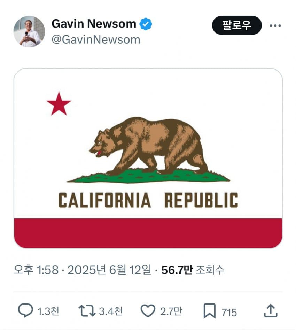View the 3.4천 repost count
This screenshot has height=330, width=296.
[x=111, y=309]
